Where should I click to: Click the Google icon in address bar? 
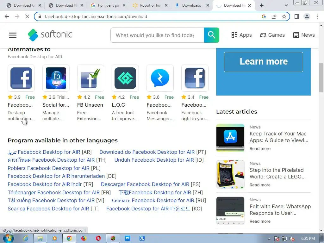(264, 16)
